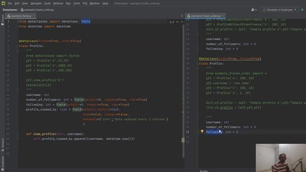Open the VCS menu
This screenshot has width=306, height=172.
click(85, 3)
